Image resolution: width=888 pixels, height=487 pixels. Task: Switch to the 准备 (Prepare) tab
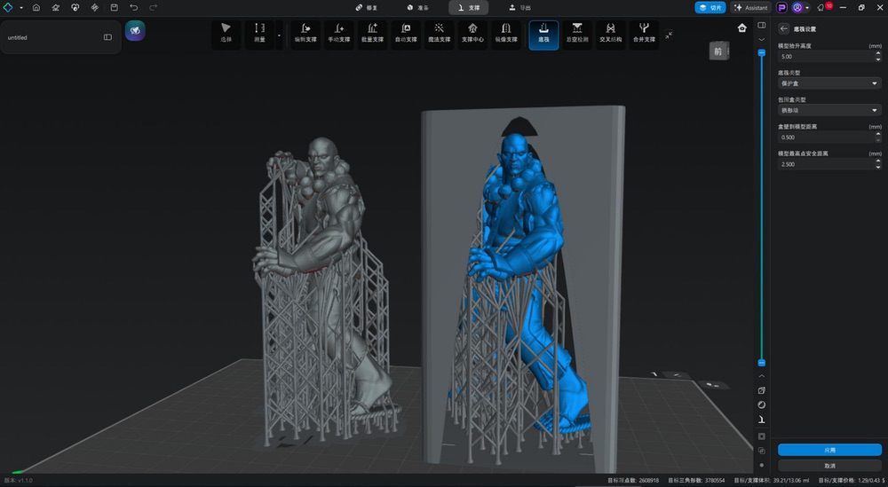coord(417,7)
